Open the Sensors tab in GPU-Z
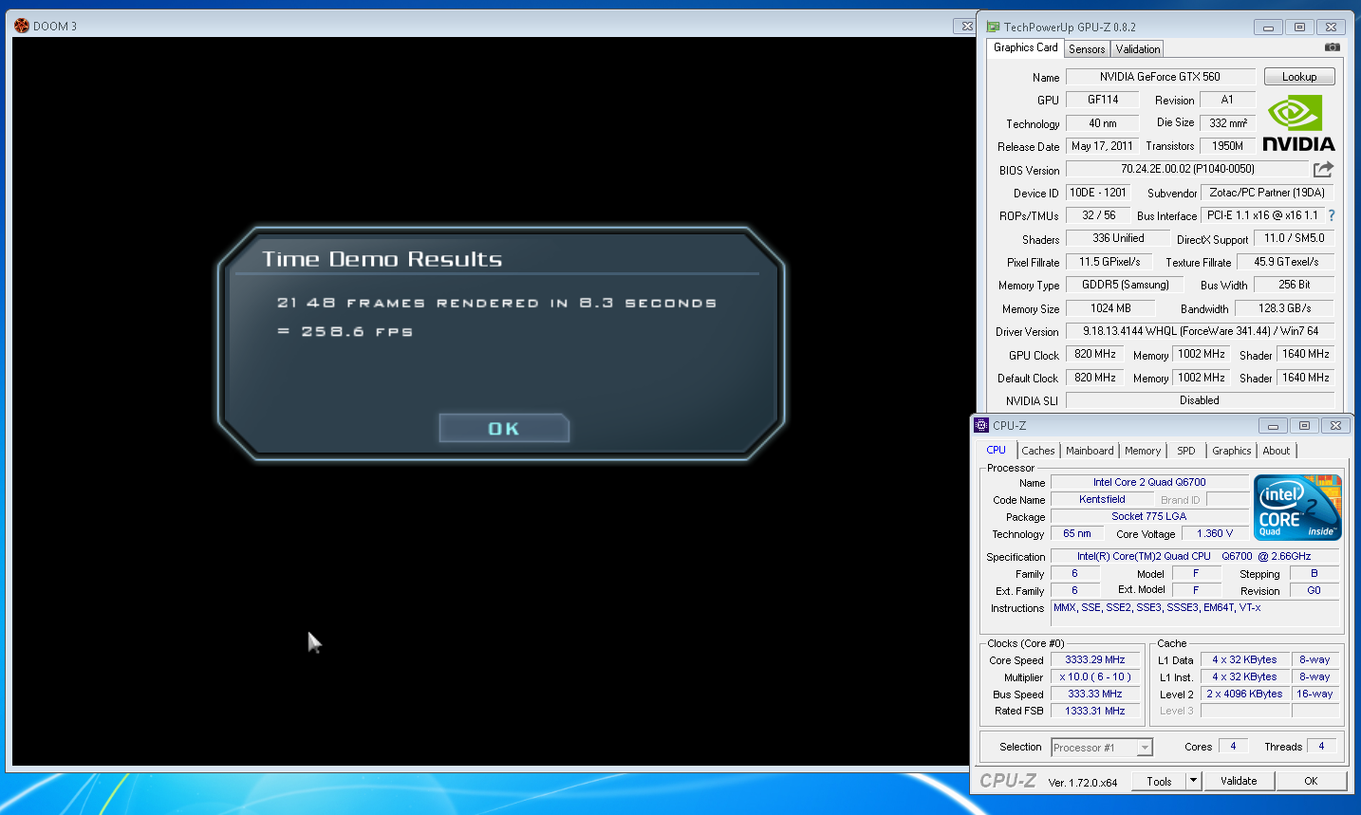 [x=1087, y=49]
